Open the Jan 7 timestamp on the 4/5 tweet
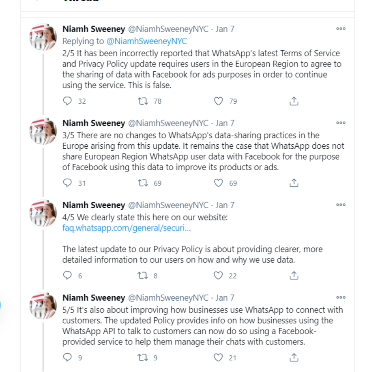 click(x=225, y=205)
